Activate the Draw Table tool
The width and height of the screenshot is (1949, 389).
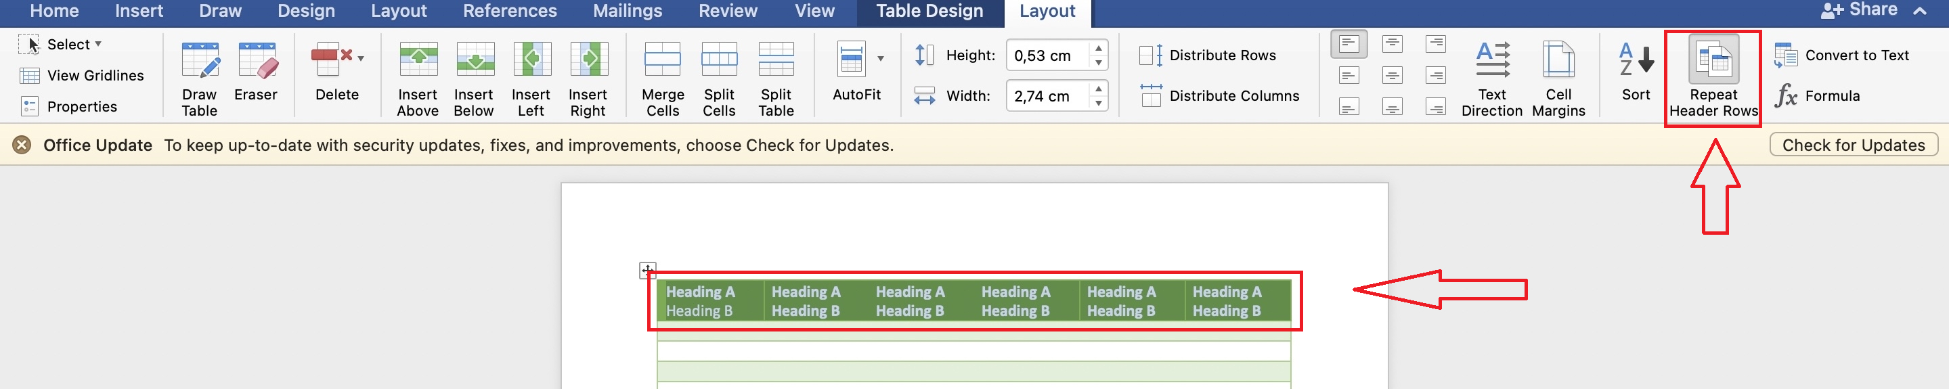pos(200,78)
